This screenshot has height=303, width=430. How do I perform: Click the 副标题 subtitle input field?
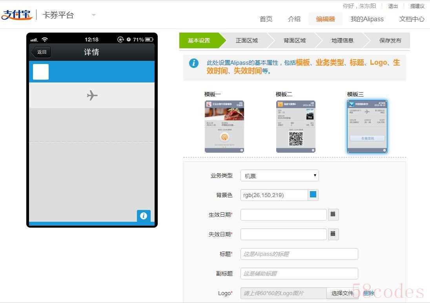(x=299, y=274)
